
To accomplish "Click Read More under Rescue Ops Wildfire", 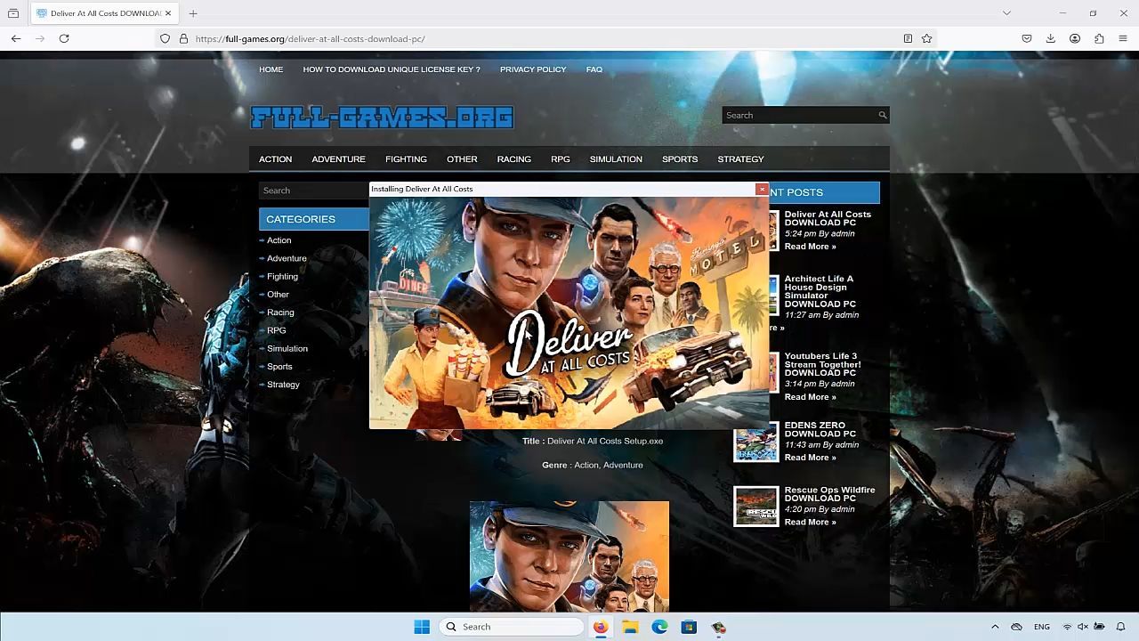I will pyautogui.click(x=809, y=522).
